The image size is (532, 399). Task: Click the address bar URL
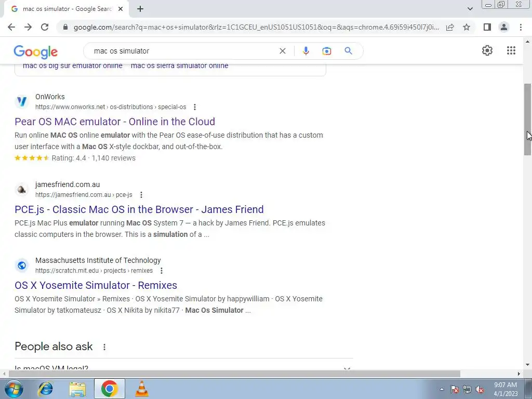[256, 27]
